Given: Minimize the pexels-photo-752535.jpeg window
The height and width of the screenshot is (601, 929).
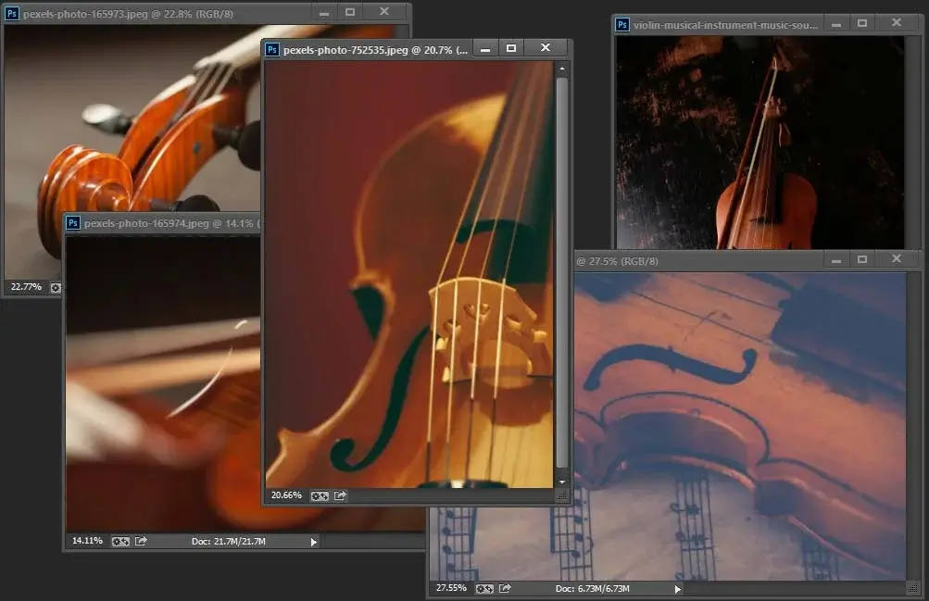Looking at the screenshot, I should [485, 49].
